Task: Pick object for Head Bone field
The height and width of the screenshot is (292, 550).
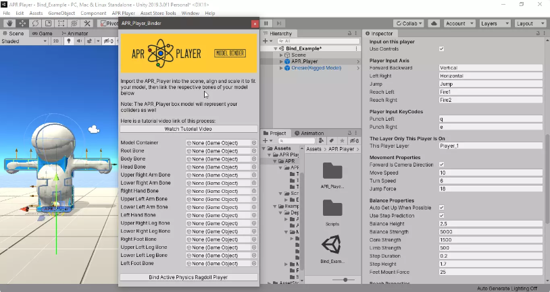Action: [x=254, y=167]
